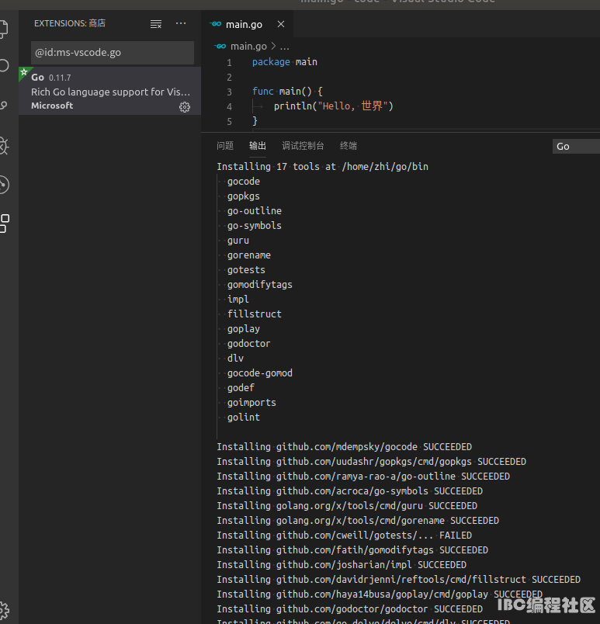Screen dimensions: 600x624
Task: Open the Remote Explorer activity icon
Action: coord(4,185)
